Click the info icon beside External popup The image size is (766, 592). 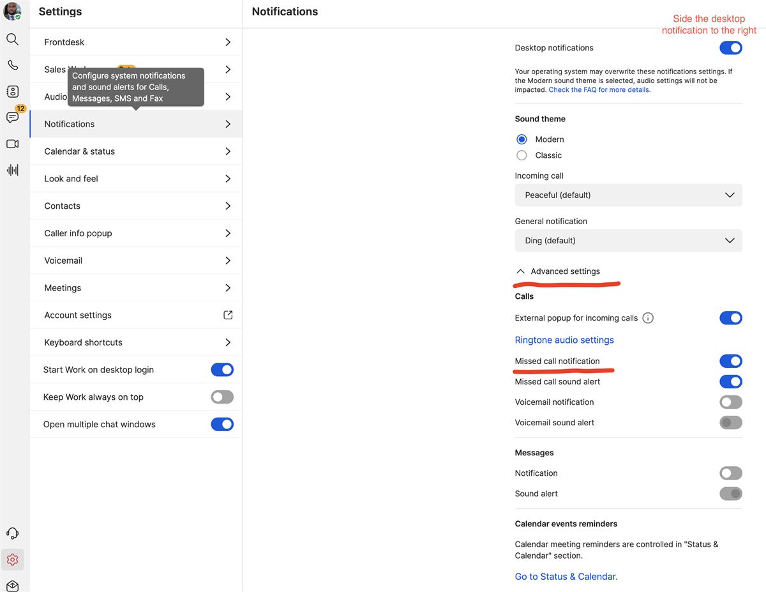tap(648, 317)
